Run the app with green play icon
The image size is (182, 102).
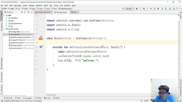(137, 9)
